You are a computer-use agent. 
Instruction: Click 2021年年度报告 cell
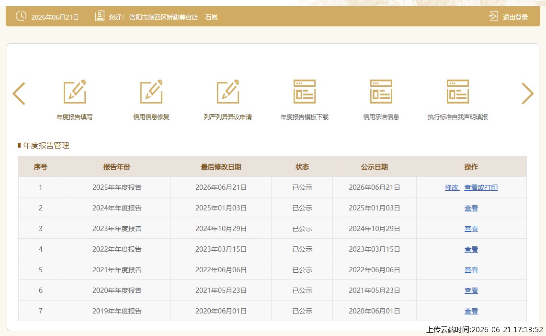(117, 269)
